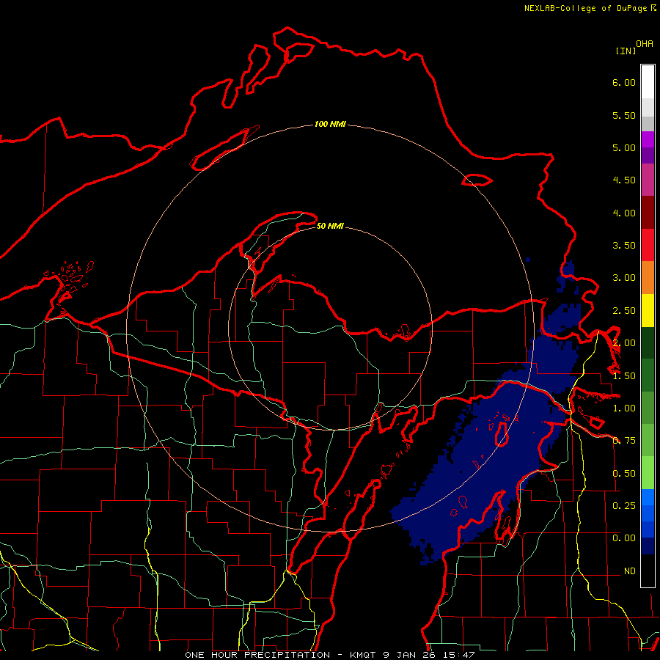Click the 1.00 legend value

pos(624,408)
